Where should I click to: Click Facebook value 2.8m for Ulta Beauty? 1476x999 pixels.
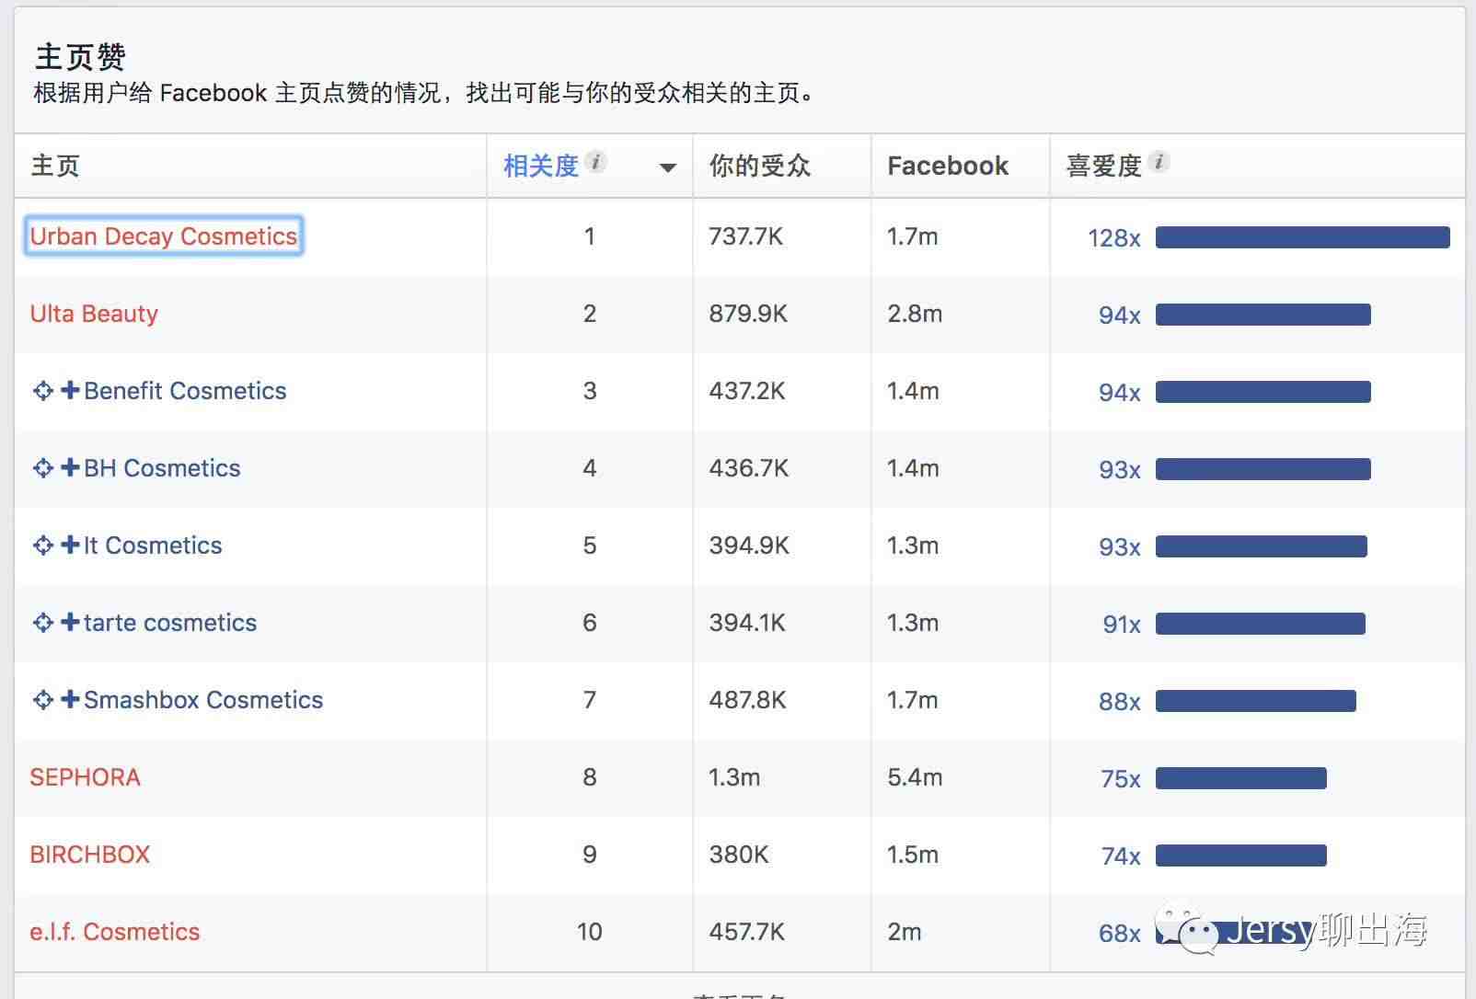click(915, 314)
